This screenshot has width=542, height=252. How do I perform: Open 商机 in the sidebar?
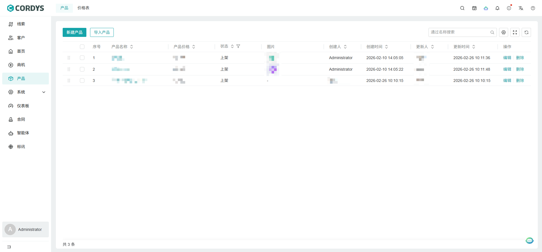click(x=21, y=65)
